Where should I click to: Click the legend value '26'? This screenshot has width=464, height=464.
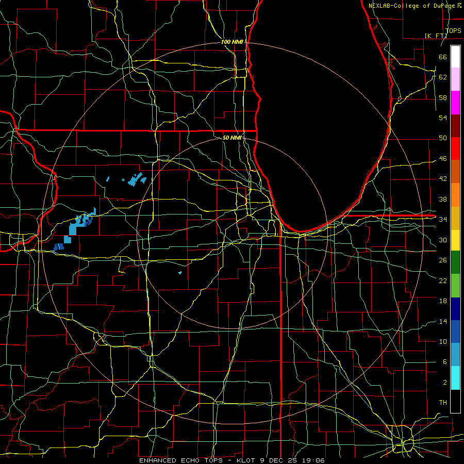click(443, 260)
